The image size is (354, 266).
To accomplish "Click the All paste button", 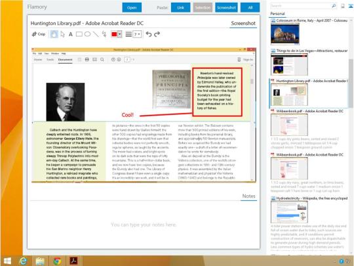I will click(250, 7).
